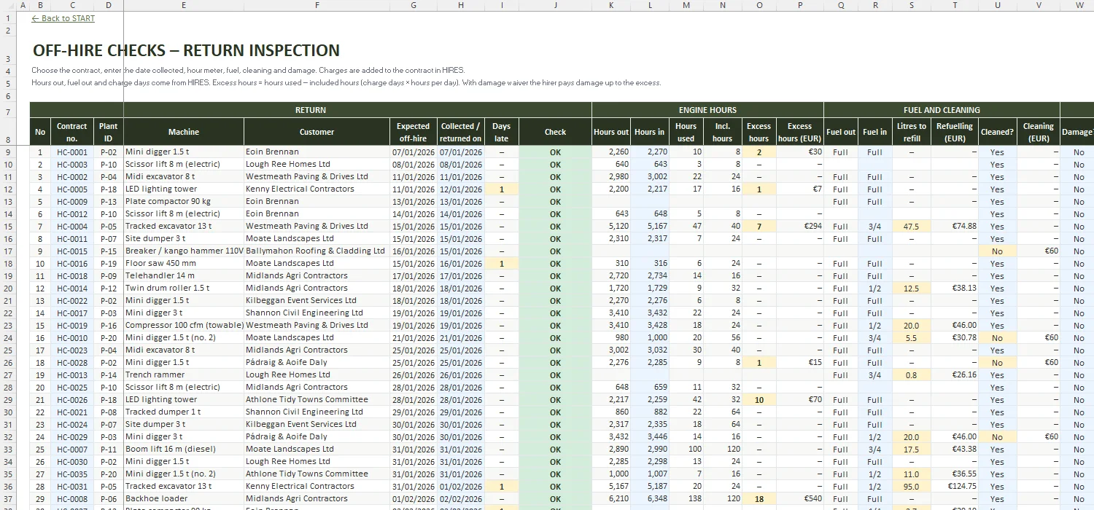The height and width of the screenshot is (510, 1094).
Task: Select the Athlone Tidy Towns cell for HC-0026
Action: 317,400
